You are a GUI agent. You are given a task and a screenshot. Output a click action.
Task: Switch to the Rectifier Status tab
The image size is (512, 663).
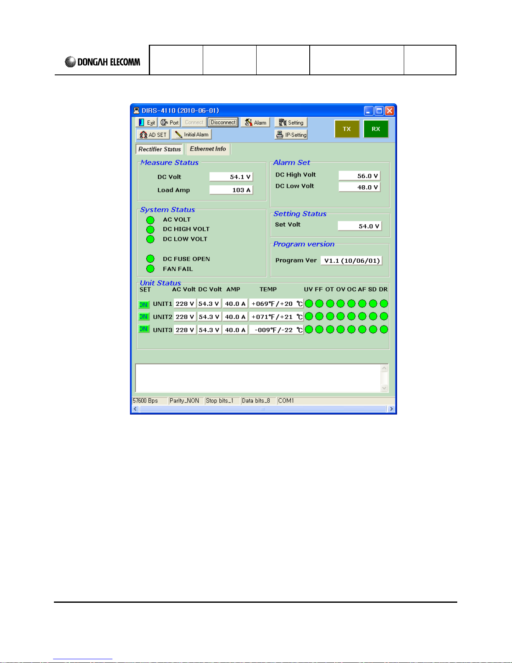point(160,149)
